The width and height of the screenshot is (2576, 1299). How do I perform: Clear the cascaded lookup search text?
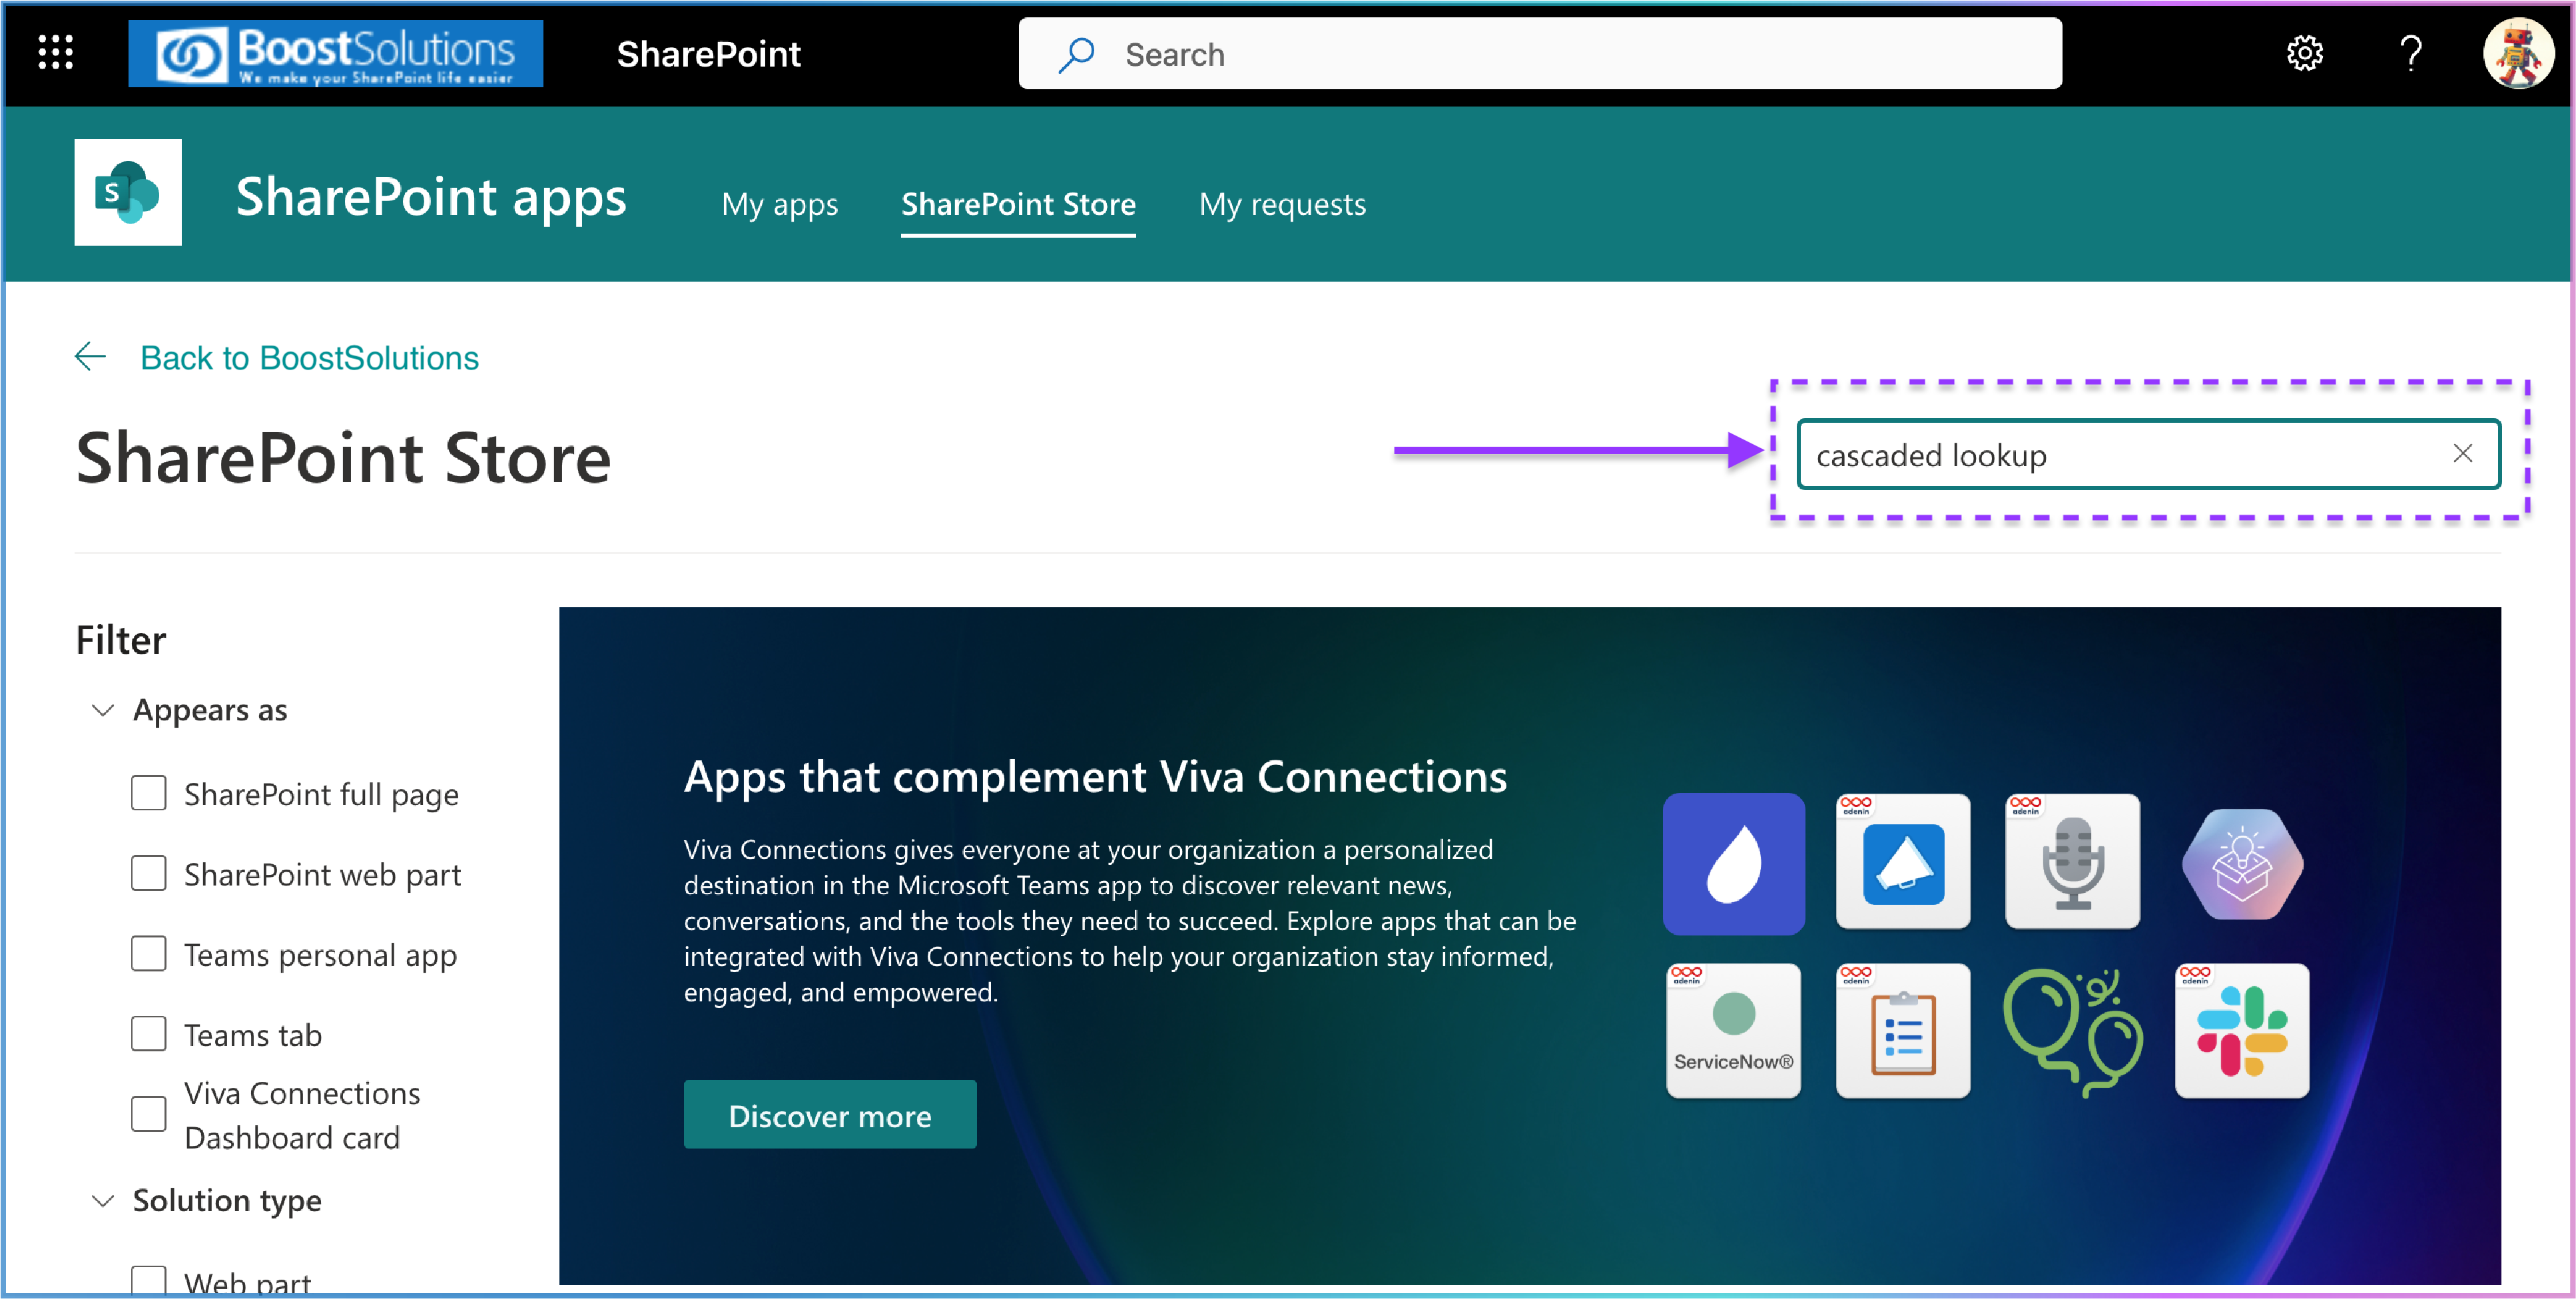[2462, 454]
